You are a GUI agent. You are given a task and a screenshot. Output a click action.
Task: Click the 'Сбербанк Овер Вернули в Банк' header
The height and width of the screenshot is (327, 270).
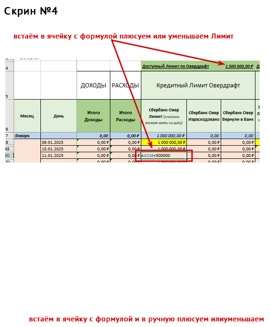coord(238,116)
